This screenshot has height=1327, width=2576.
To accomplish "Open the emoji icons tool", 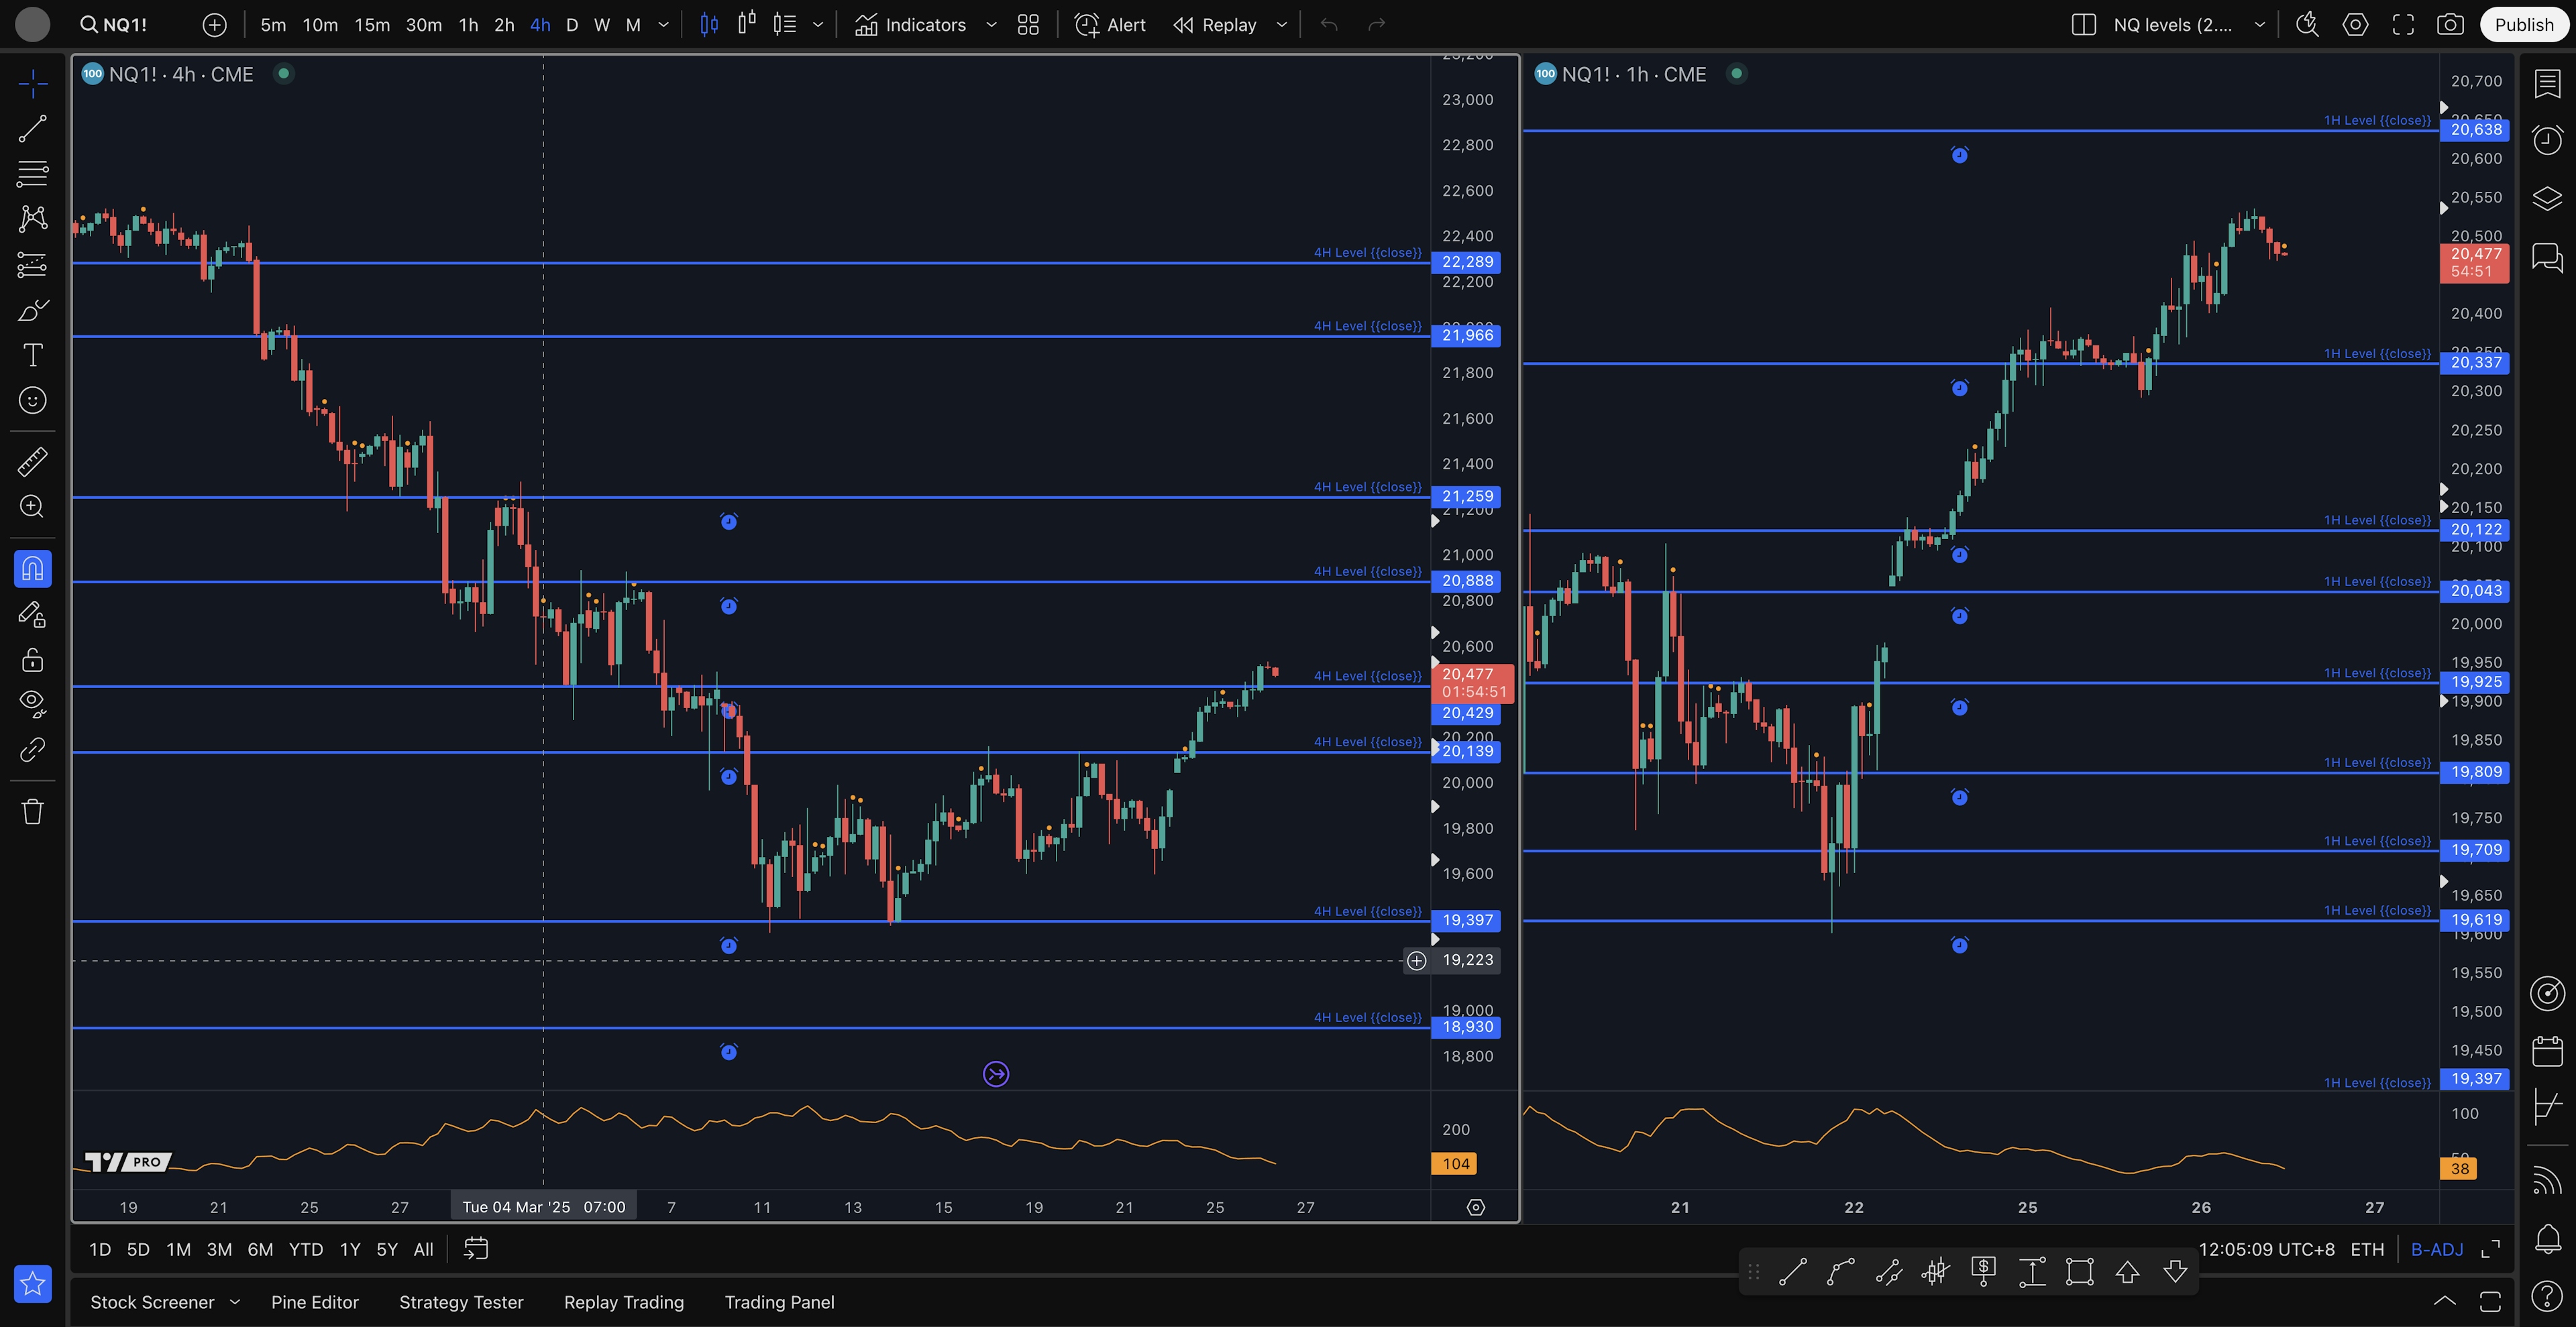I will pos(32,401).
